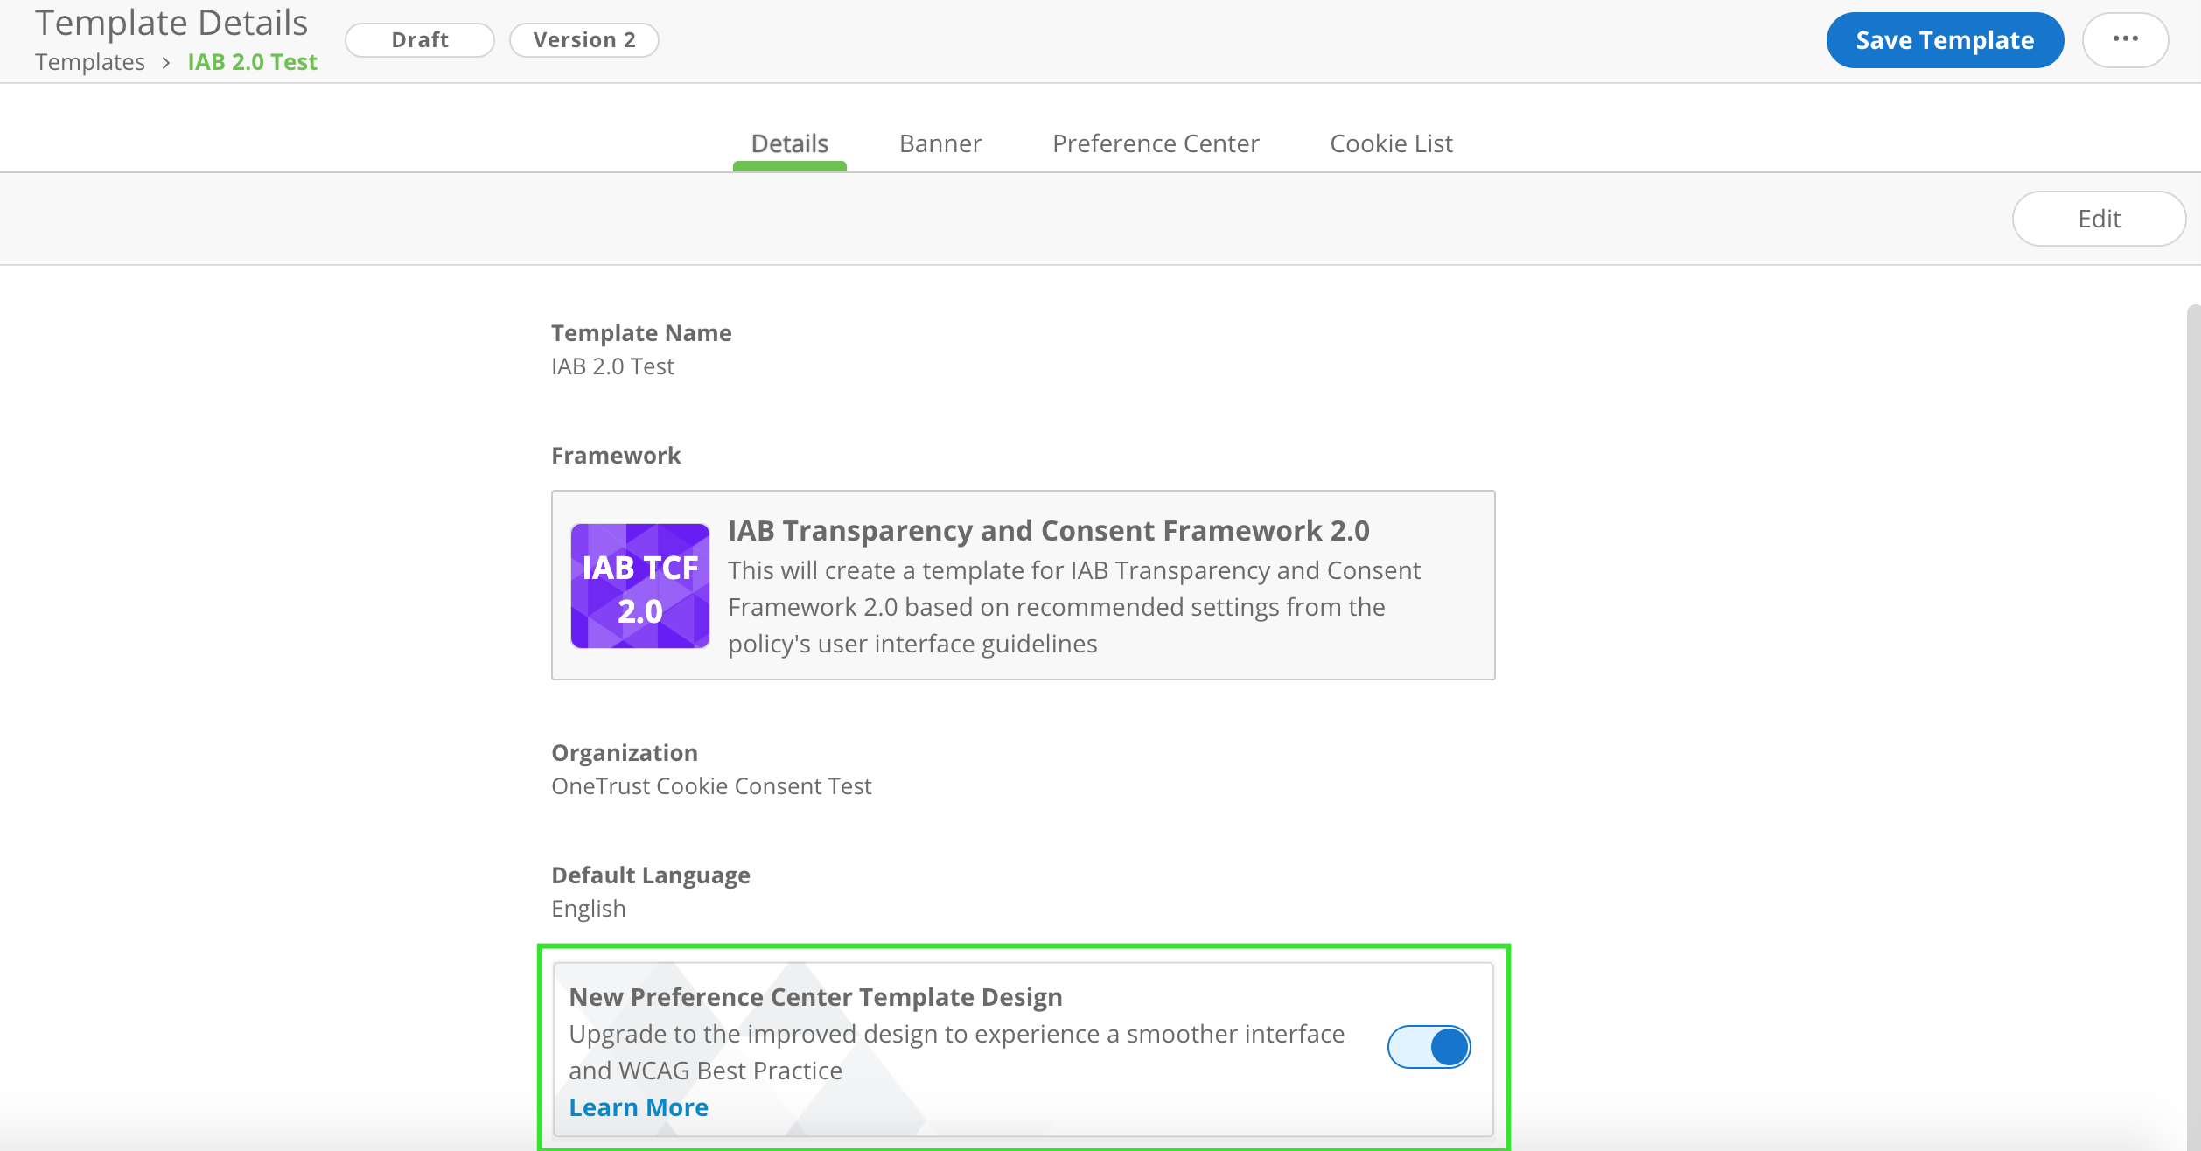This screenshot has width=2201, height=1151.
Task: Go to the Preference Center tab
Action: point(1156,143)
